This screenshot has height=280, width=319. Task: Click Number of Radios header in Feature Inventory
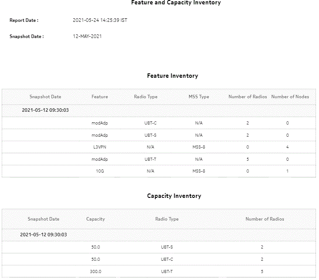248,97
